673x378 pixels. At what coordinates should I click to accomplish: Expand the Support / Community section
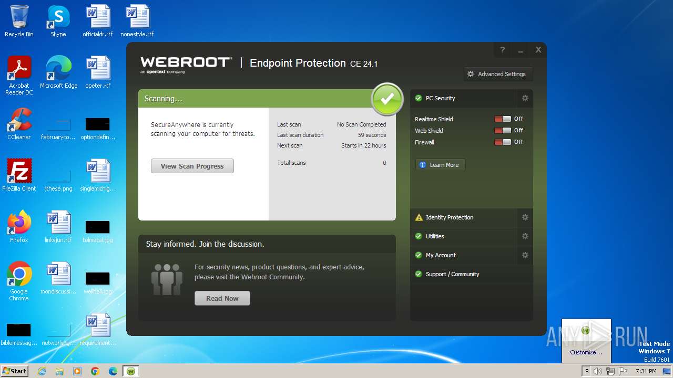point(472,274)
